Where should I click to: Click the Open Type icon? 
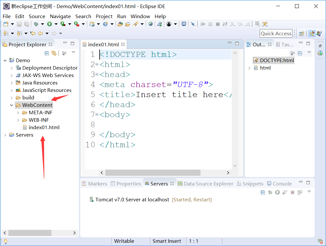coord(120,24)
